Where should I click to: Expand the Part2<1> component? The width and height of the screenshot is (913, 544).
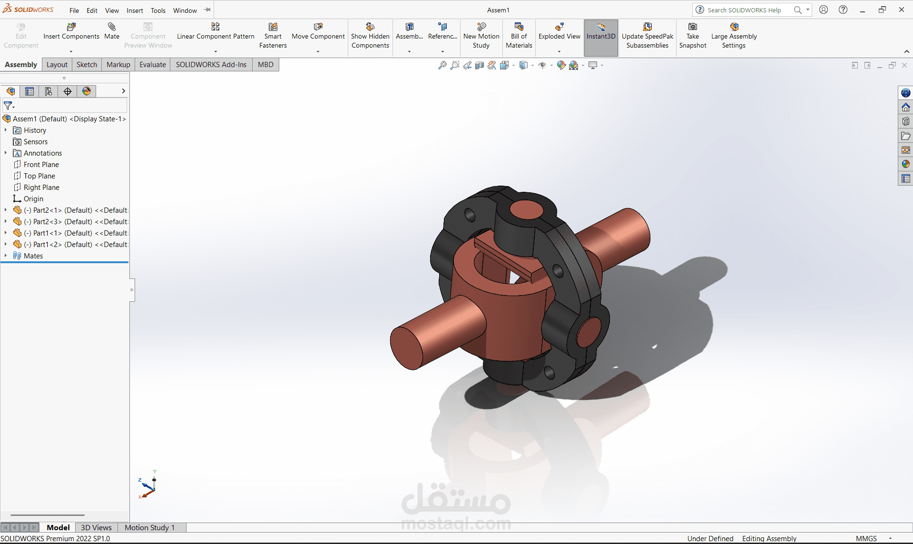point(6,210)
